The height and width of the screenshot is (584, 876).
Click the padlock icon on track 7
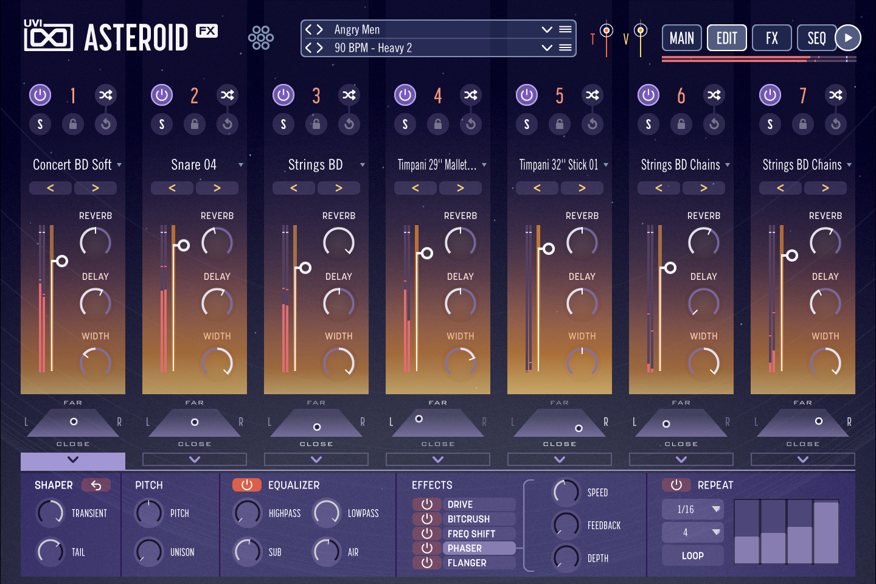(803, 124)
